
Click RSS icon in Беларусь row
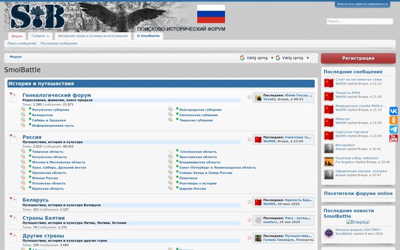tap(249, 202)
